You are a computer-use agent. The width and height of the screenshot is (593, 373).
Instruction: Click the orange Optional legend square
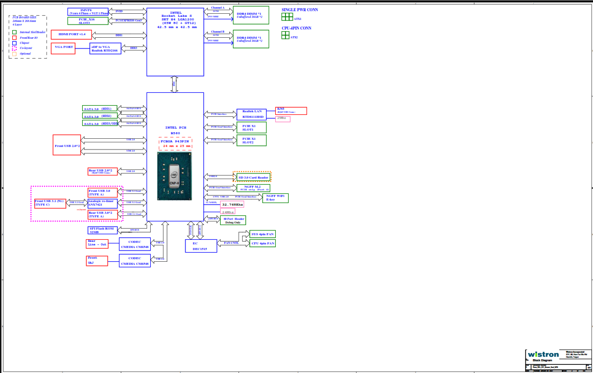(x=14, y=54)
